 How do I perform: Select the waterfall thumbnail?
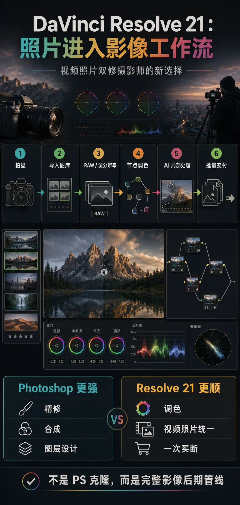pos(21,302)
